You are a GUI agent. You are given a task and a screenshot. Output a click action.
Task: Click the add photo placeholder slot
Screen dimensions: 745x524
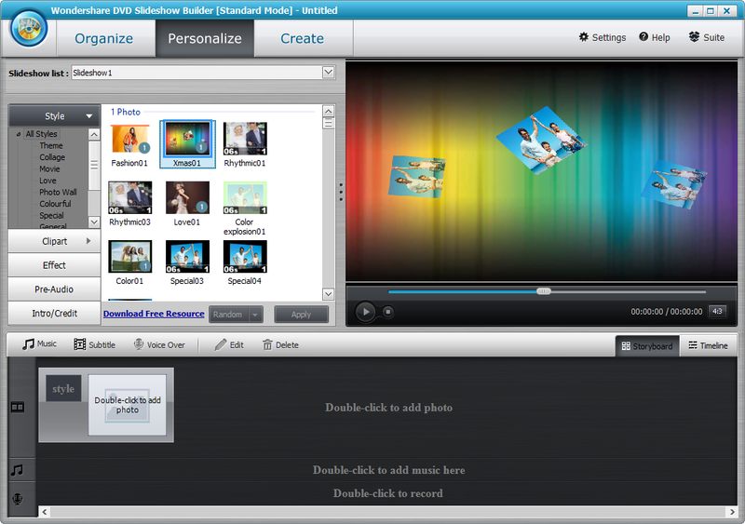click(x=128, y=405)
